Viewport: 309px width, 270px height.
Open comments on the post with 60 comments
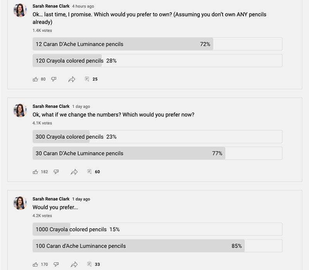[x=89, y=172]
